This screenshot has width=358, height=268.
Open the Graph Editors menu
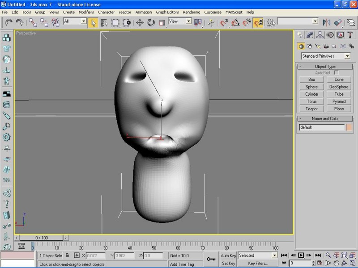point(167,13)
